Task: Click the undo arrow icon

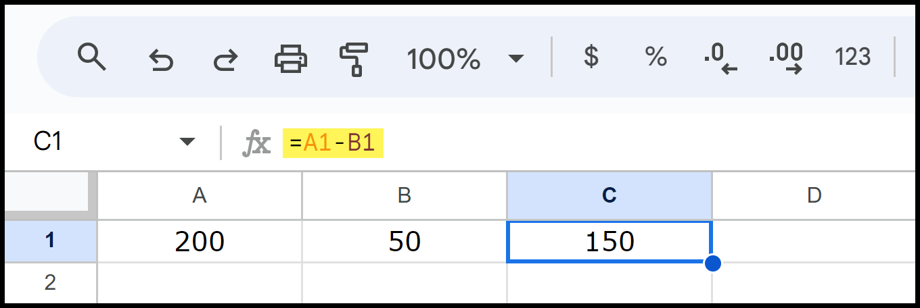Action: (161, 60)
